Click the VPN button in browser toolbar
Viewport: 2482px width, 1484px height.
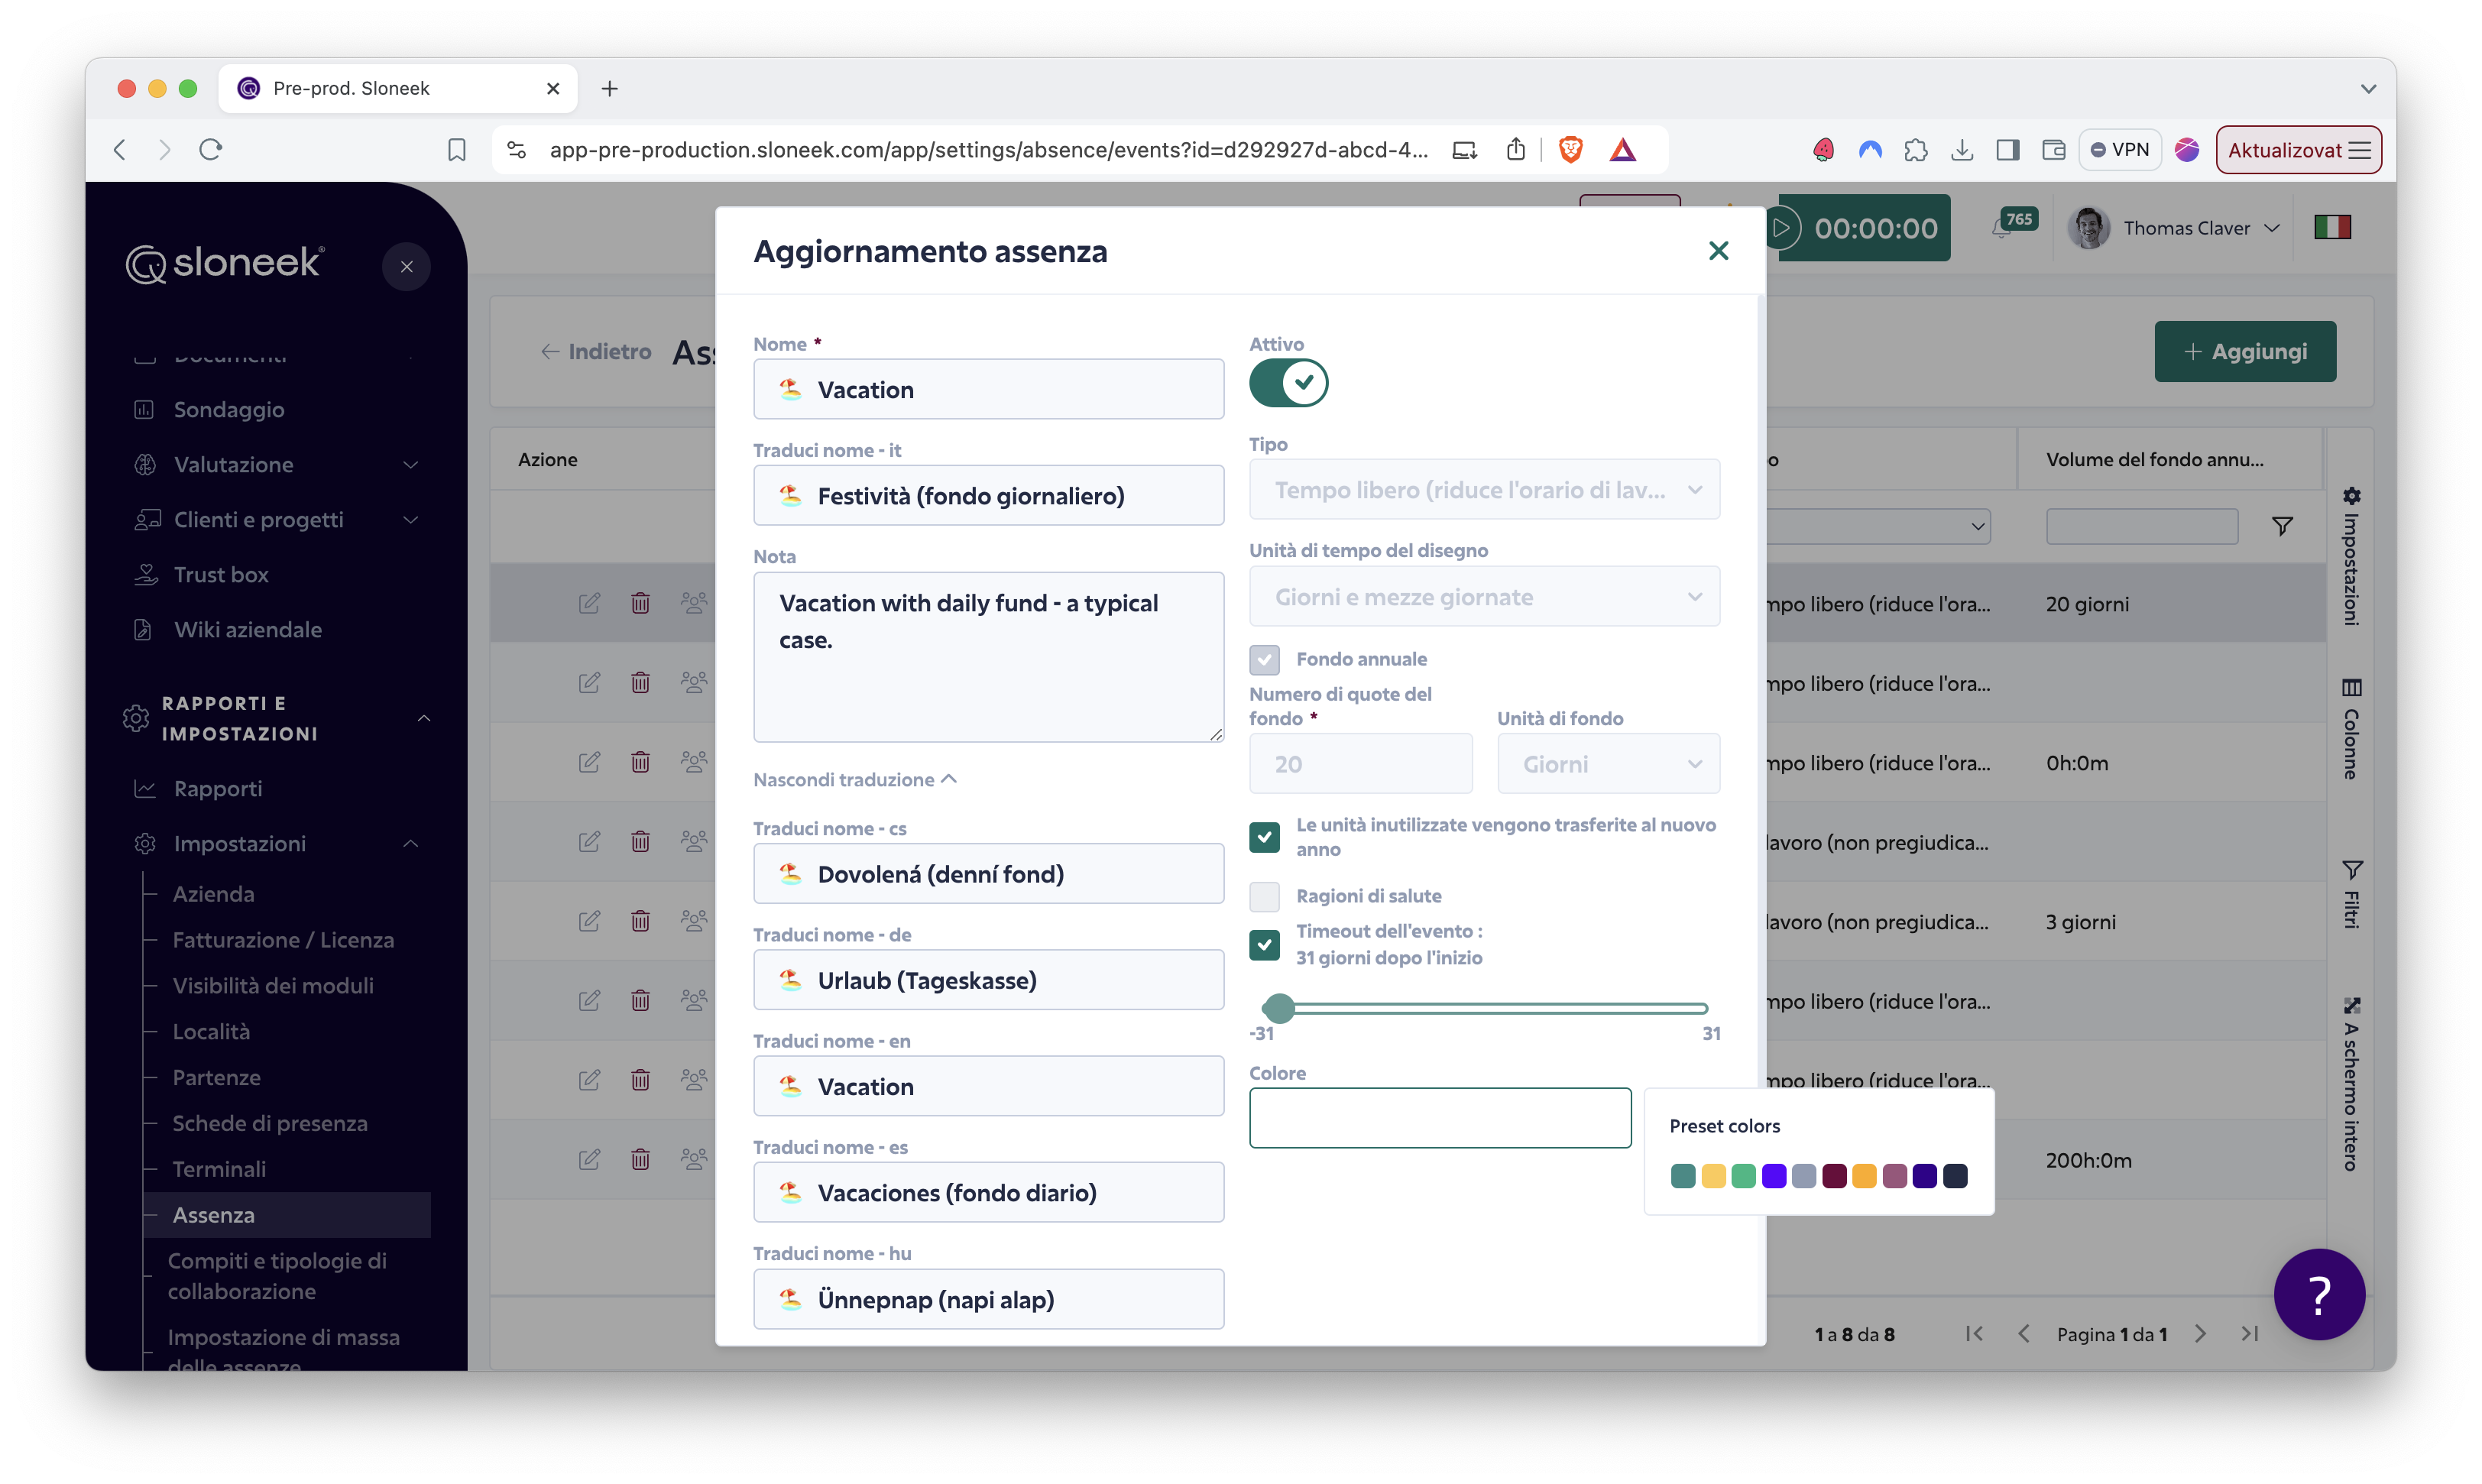click(x=2119, y=149)
